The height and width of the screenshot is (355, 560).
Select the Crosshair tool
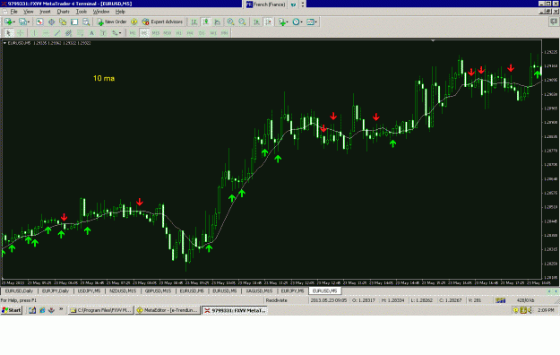pos(21,33)
